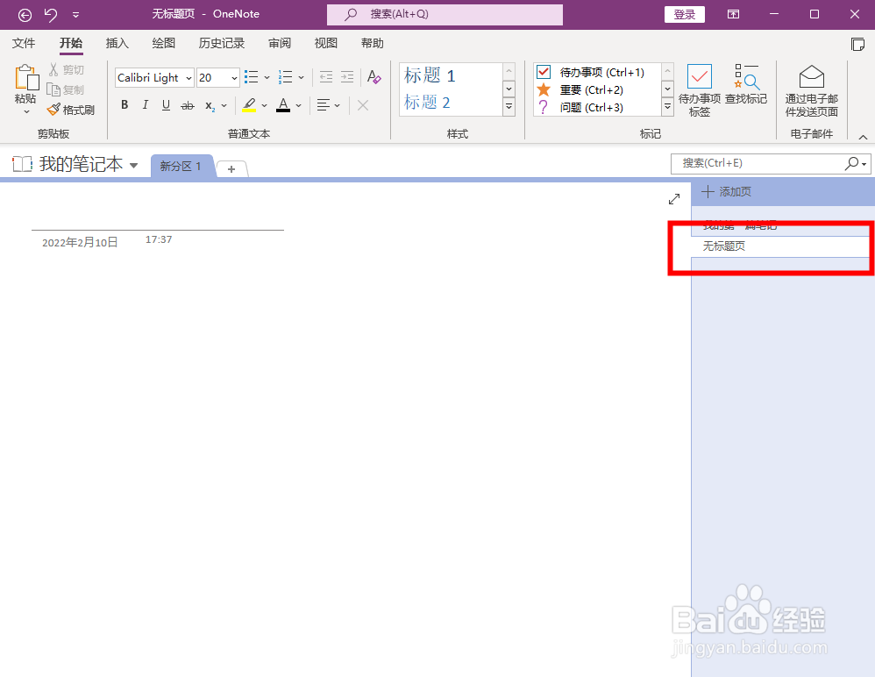Apply the 标题 1 style

[x=430, y=75]
